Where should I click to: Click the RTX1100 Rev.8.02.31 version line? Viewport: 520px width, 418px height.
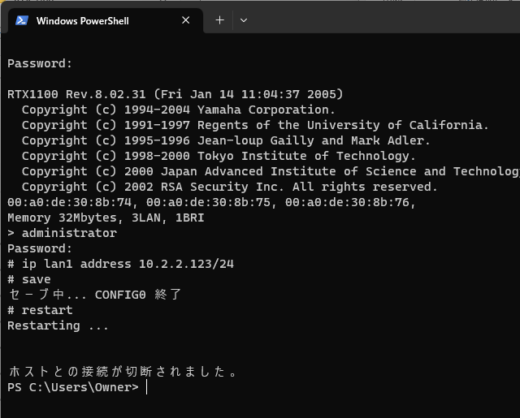coord(175,94)
